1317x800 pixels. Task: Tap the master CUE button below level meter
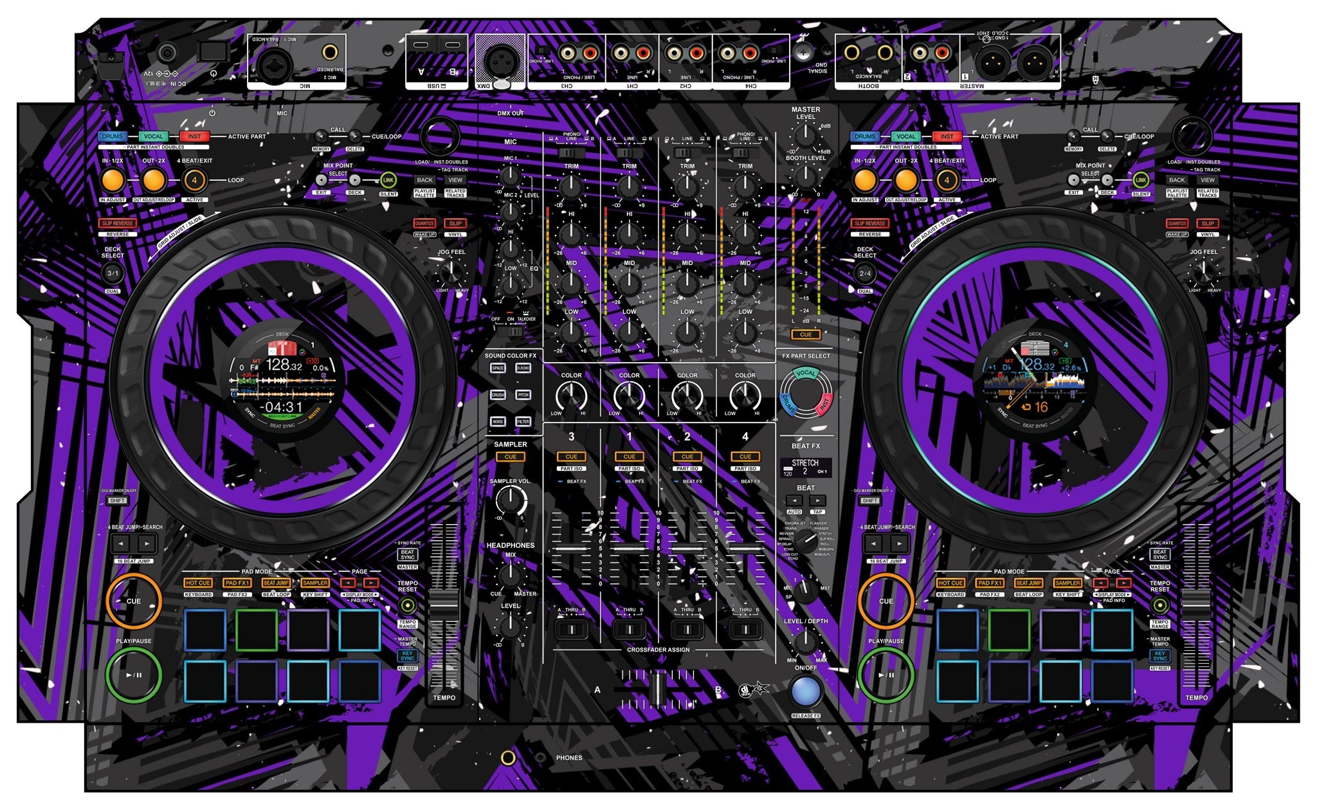pos(806,334)
